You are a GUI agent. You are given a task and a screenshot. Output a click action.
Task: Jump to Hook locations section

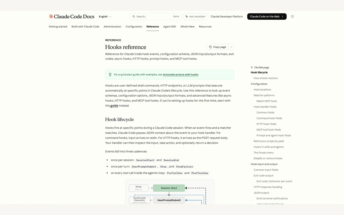pos(262,90)
